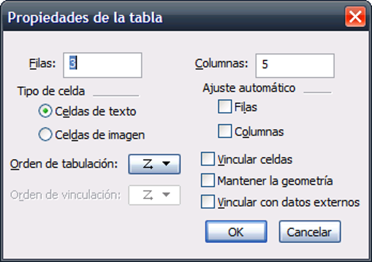The image size is (372, 262).
Task: Click the Z-pattern icon beside Orden de tabulación
Action: pyautogui.click(x=148, y=164)
